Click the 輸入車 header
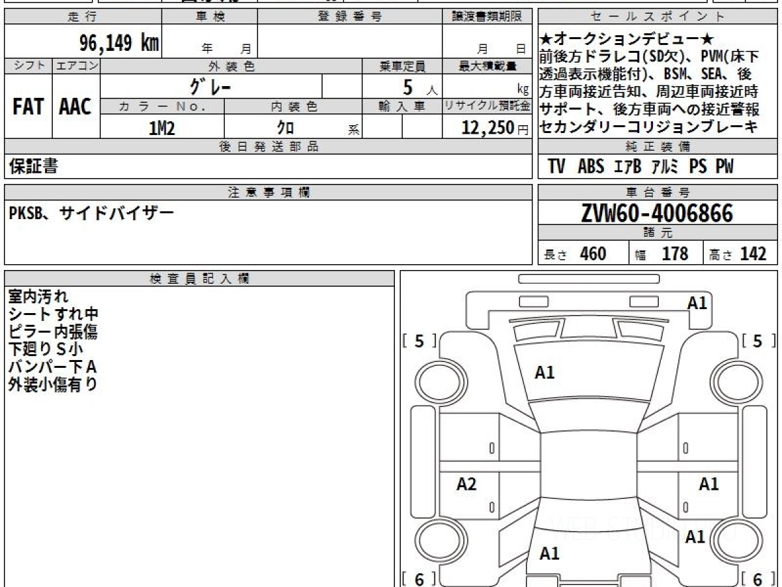The image size is (782, 587). click(x=403, y=106)
